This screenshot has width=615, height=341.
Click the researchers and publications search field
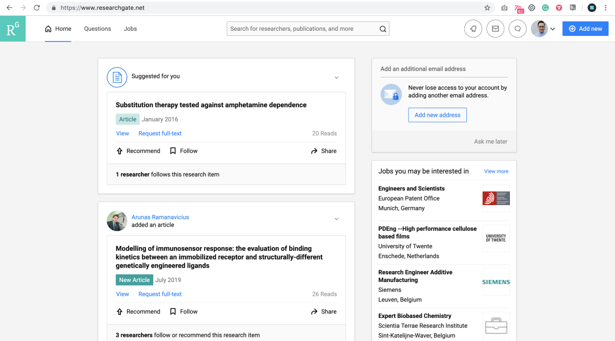[x=301, y=29]
